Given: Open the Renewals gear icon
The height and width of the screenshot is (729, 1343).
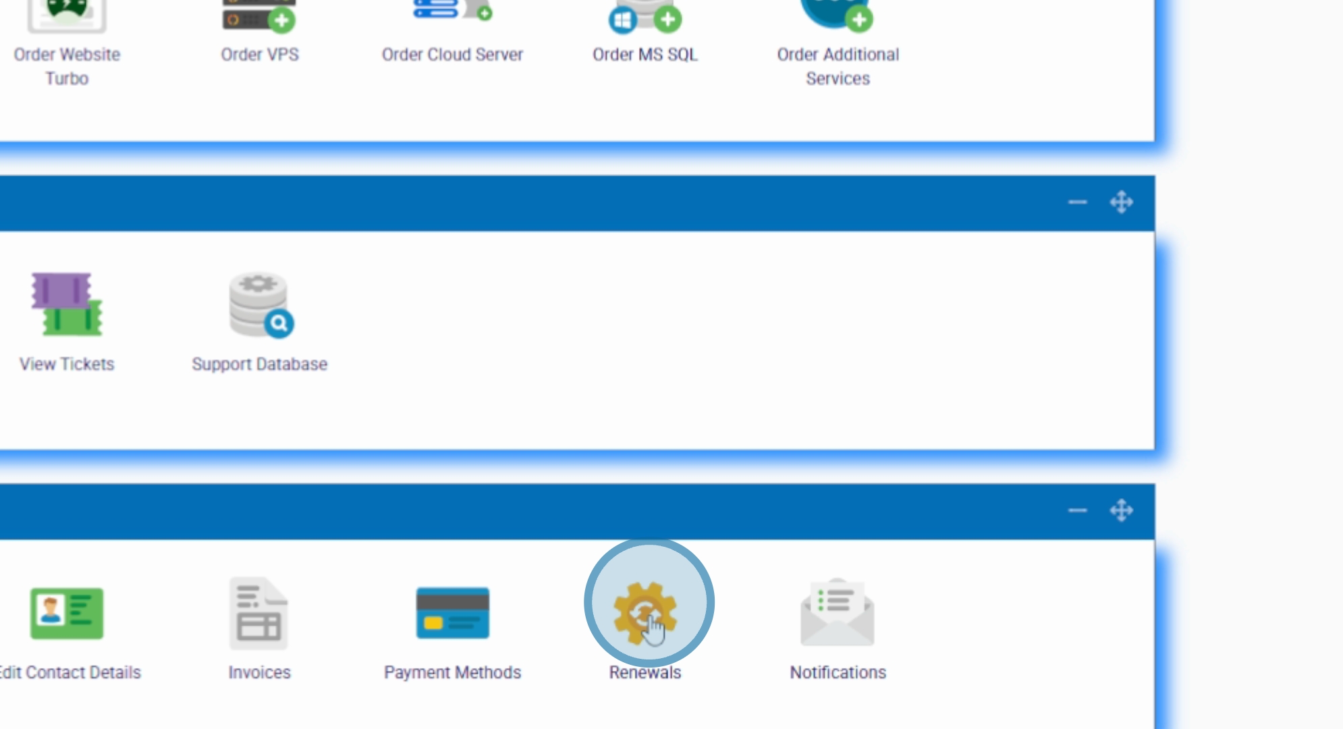Looking at the screenshot, I should 645,612.
